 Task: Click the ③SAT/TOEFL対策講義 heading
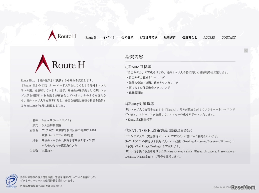tap(146, 131)
